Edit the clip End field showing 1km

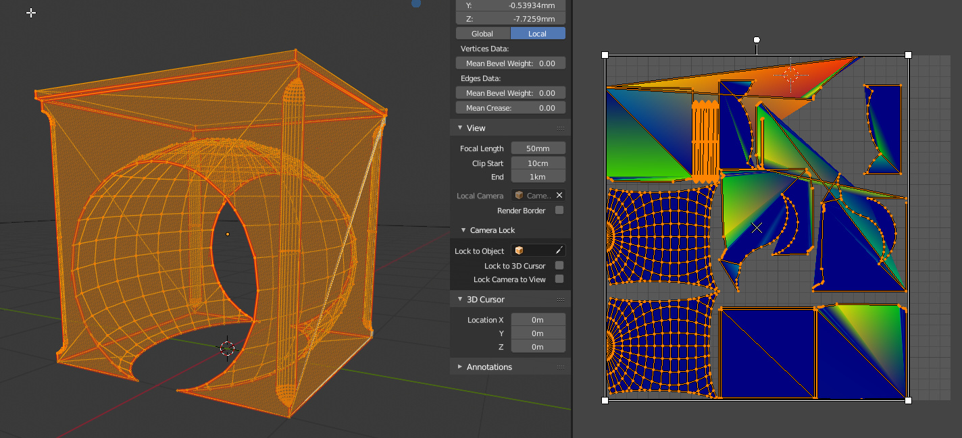(x=538, y=177)
